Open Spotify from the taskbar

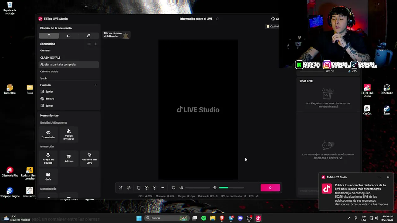[203, 218]
